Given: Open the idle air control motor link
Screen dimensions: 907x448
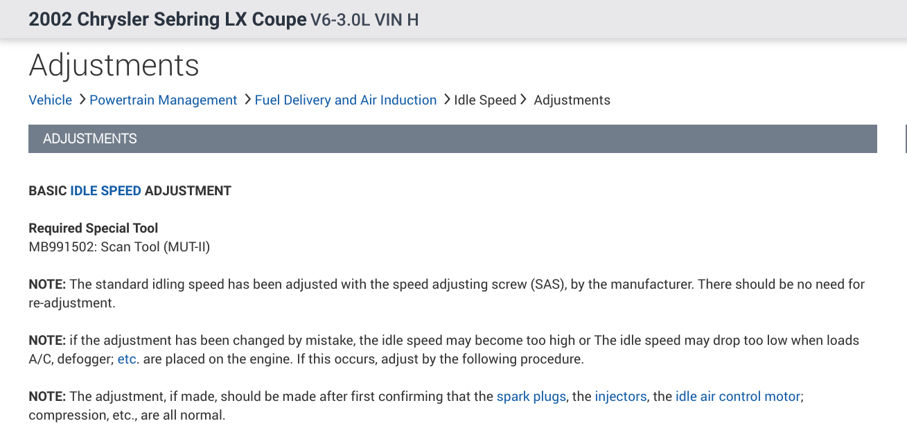Looking at the screenshot, I should click(x=738, y=397).
